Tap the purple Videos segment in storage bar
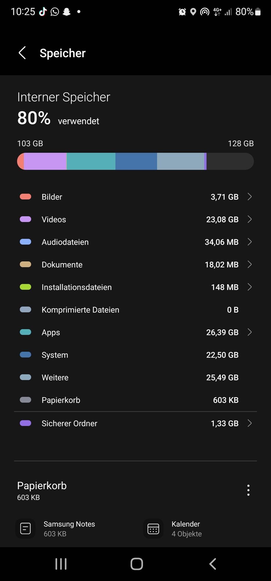This screenshot has width=271, height=581. point(45,161)
